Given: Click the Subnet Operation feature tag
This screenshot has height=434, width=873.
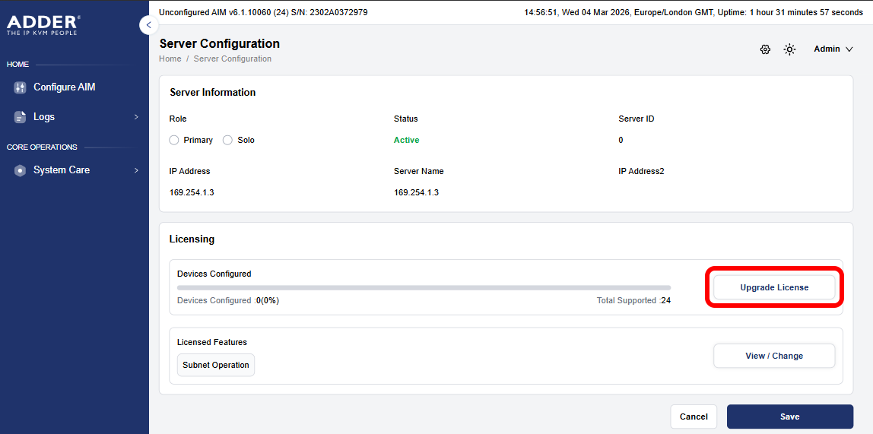Looking at the screenshot, I should click(x=216, y=365).
